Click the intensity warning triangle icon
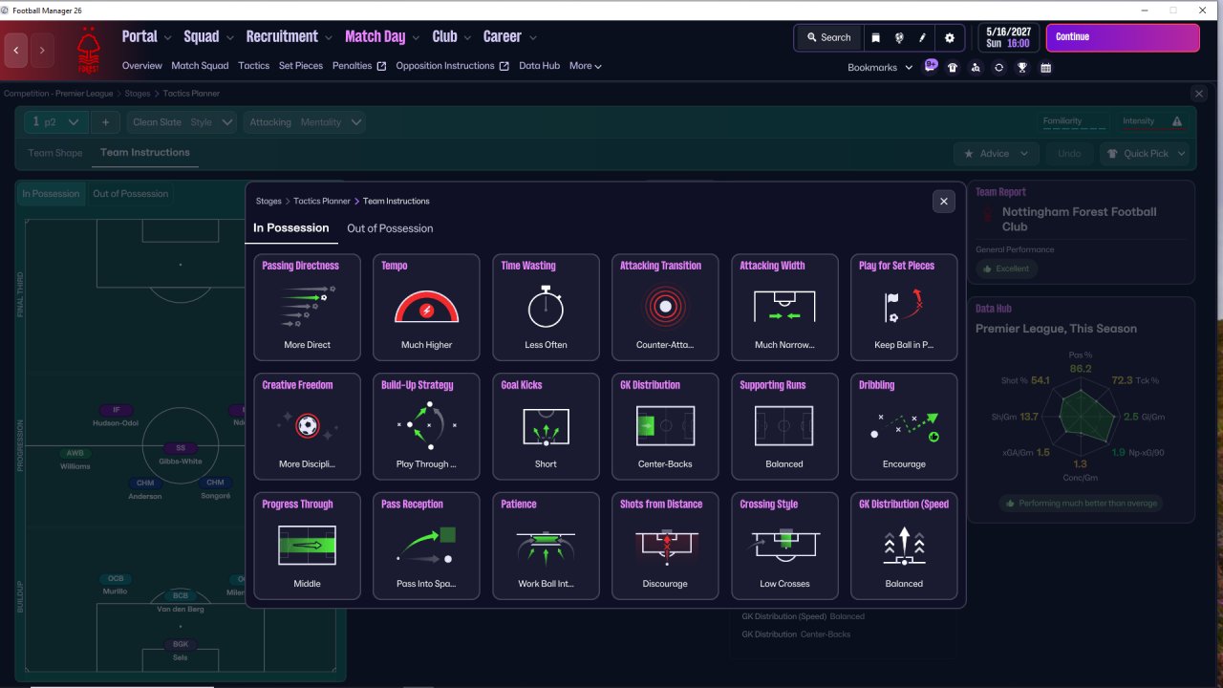This screenshot has width=1223, height=688. point(1177,121)
